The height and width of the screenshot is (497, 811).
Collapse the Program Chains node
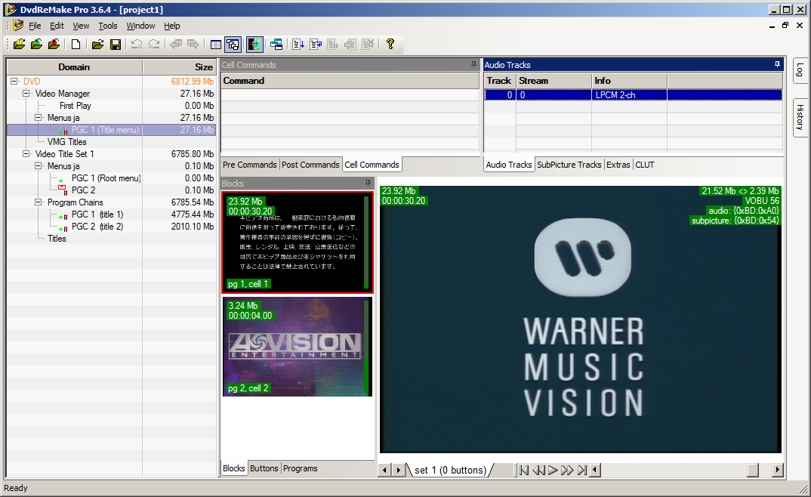[38, 202]
